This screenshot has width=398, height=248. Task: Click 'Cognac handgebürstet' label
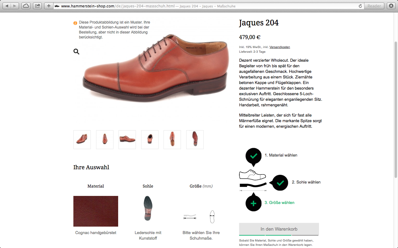pyautogui.click(x=96, y=232)
